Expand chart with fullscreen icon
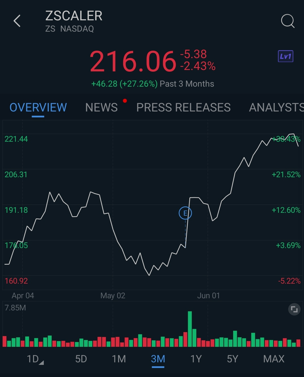 294,310
